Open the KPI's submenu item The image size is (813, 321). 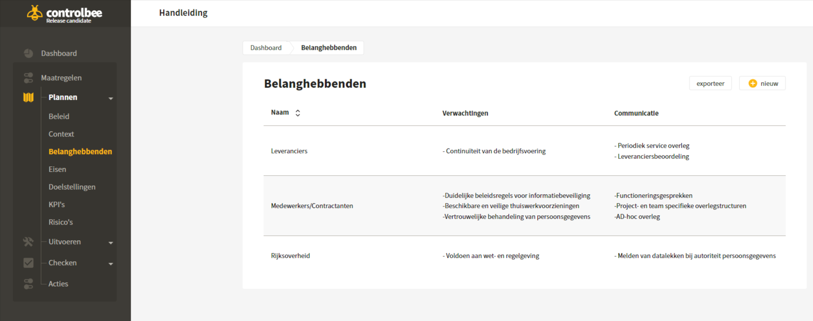click(57, 205)
